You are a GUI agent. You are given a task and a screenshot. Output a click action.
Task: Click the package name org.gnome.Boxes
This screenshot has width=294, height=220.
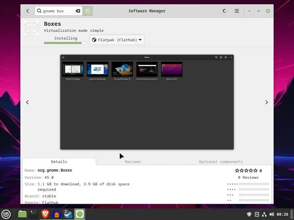coord(55,170)
